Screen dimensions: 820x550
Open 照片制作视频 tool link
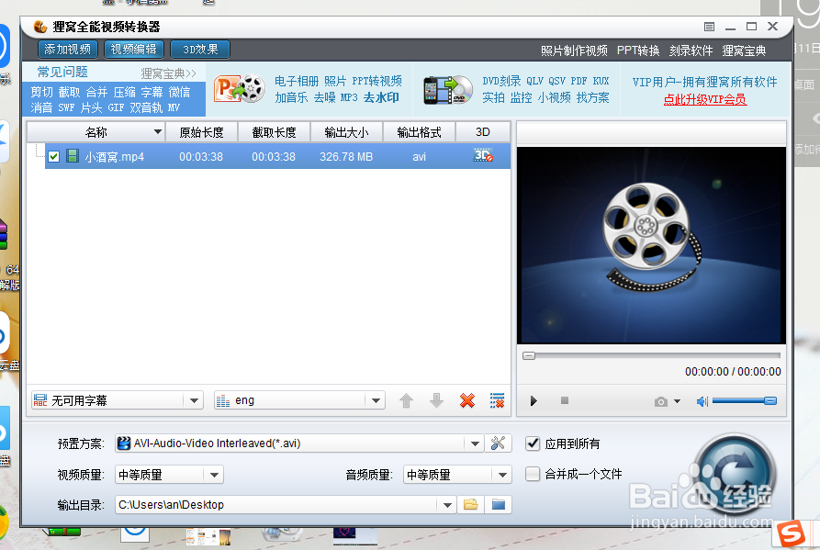click(x=574, y=51)
